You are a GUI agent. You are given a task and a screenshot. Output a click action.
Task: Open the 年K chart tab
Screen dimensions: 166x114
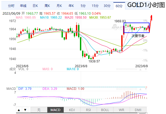coord(71,6)
